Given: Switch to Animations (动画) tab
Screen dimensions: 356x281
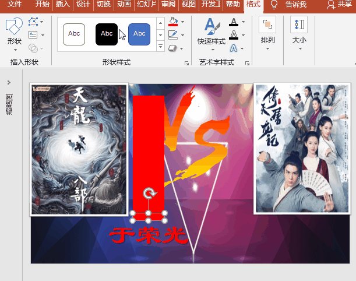Looking at the screenshot, I should tap(124, 4).
